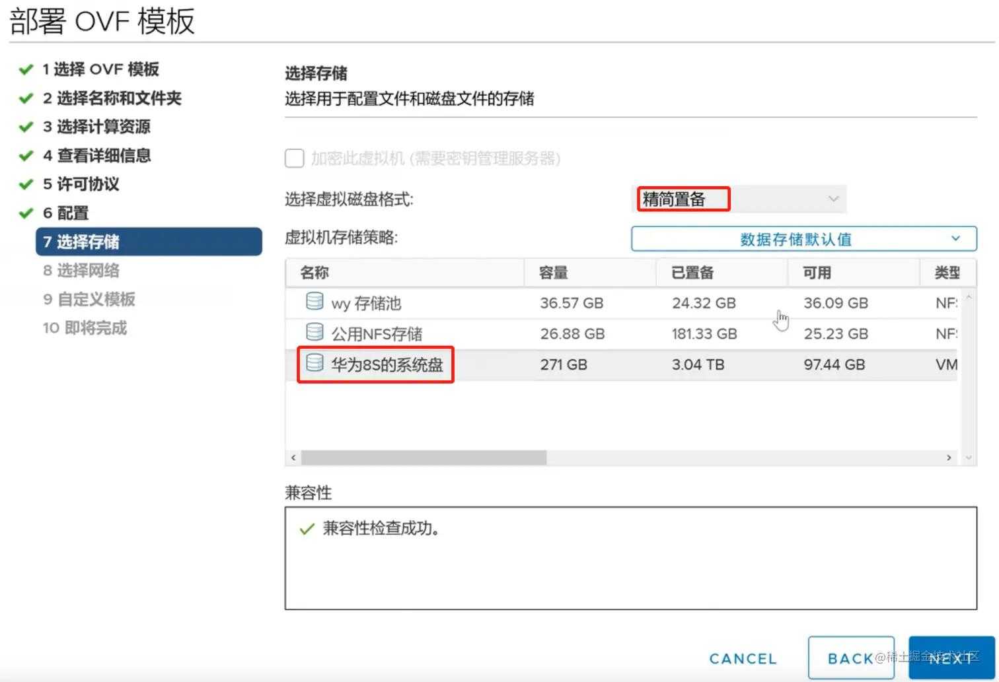This screenshot has height=682, width=999.
Task: Click the horizontal scrollbar thumb of the datastore table
Action: coord(424,458)
